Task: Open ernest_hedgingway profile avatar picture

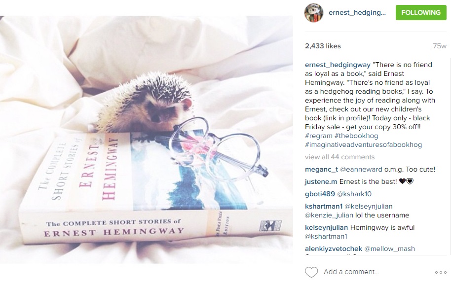Action: [x=314, y=13]
